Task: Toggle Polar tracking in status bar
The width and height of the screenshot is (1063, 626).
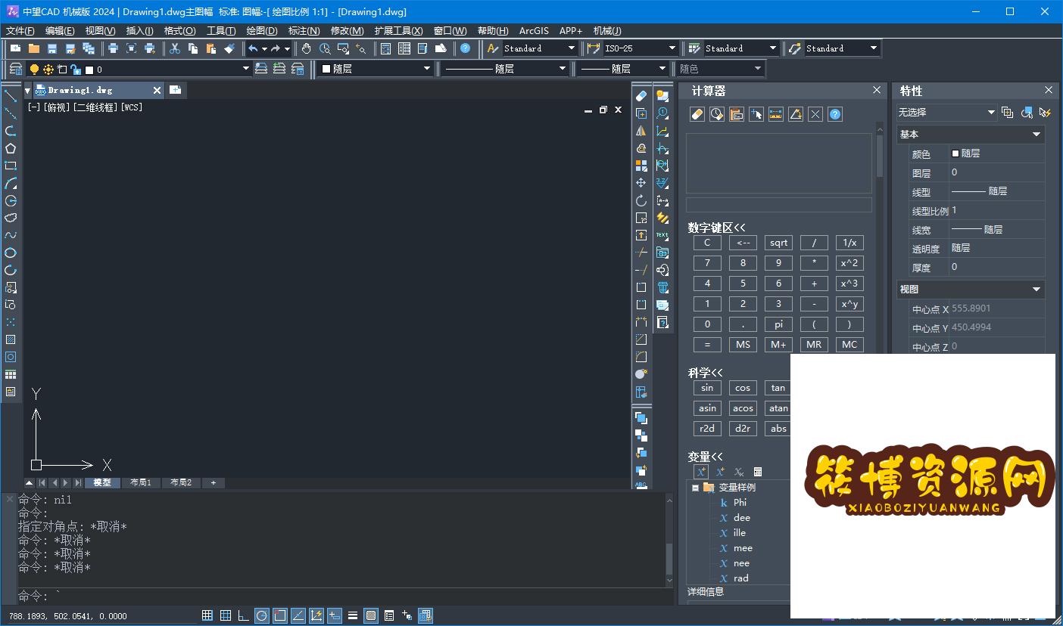Action: coord(261,615)
